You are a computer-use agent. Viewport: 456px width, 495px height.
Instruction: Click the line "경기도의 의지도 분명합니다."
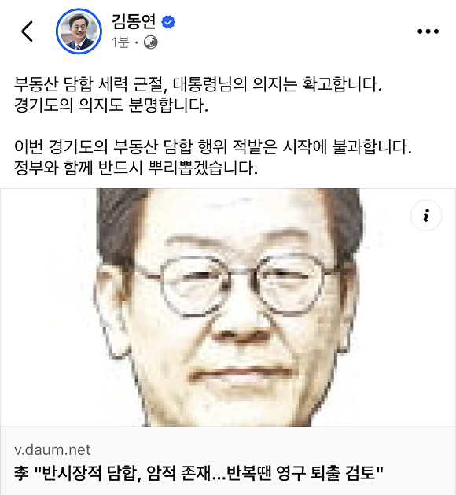tap(111, 105)
